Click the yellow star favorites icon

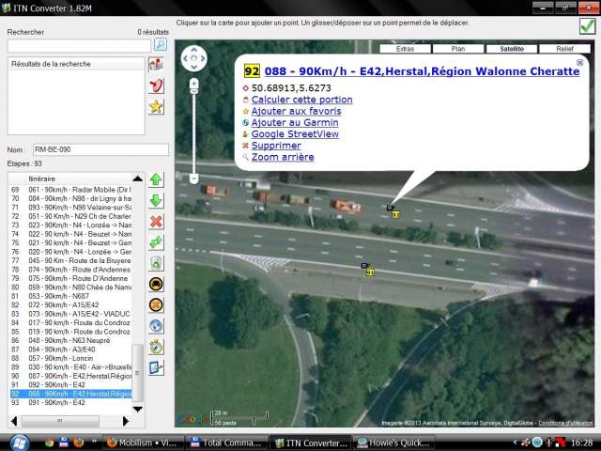tap(157, 106)
